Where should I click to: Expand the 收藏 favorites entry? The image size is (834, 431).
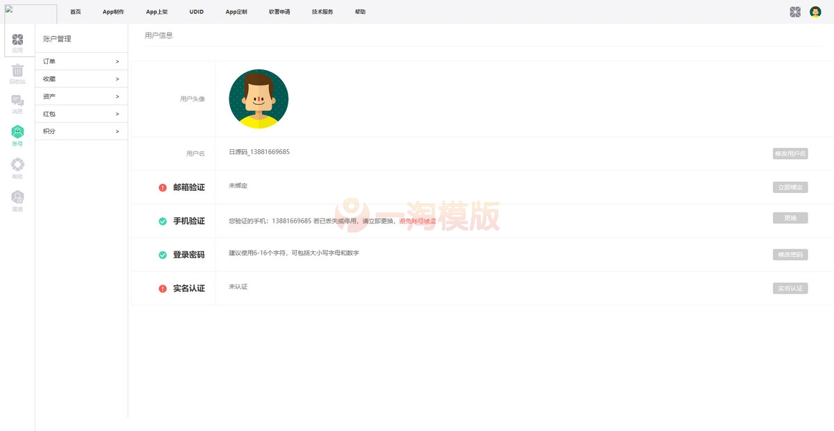click(x=81, y=78)
